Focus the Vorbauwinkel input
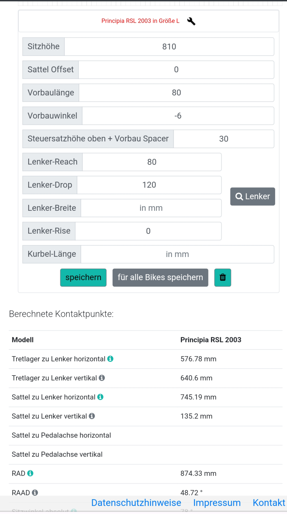The height and width of the screenshot is (514, 287). coord(178,116)
